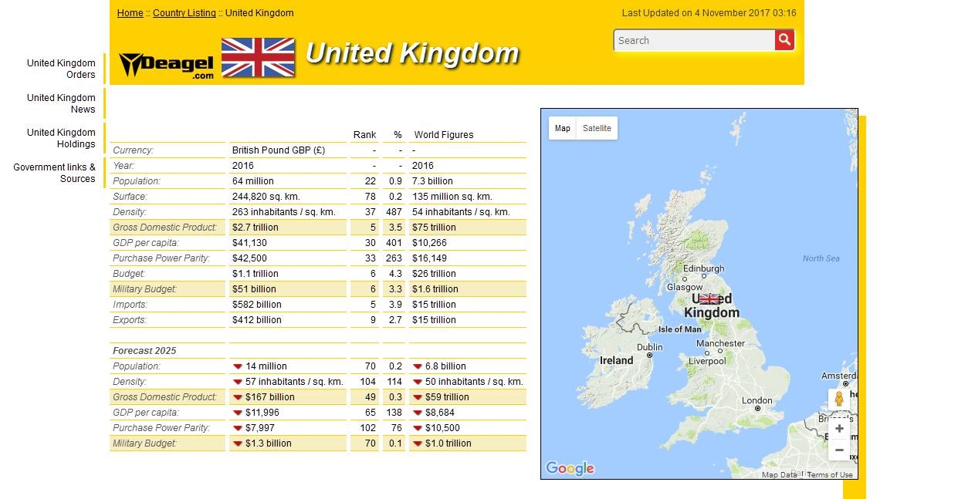The width and height of the screenshot is (975, 499).
Task: Open Government links & Sources
Action: (55, 173)
